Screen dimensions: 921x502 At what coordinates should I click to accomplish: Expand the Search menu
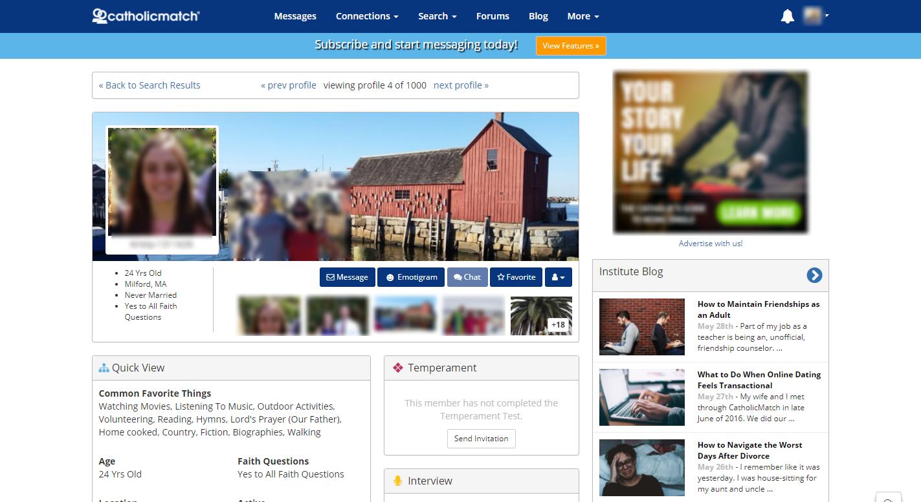(x=438, y=16)
